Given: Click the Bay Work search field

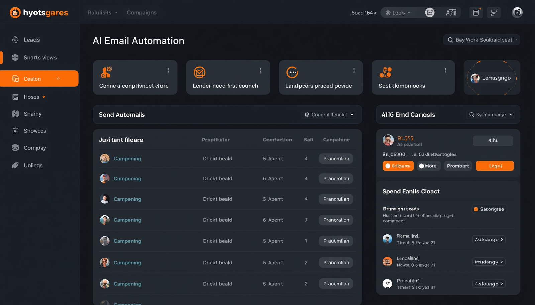Looking at the screenshot, I should click(481, 40).
